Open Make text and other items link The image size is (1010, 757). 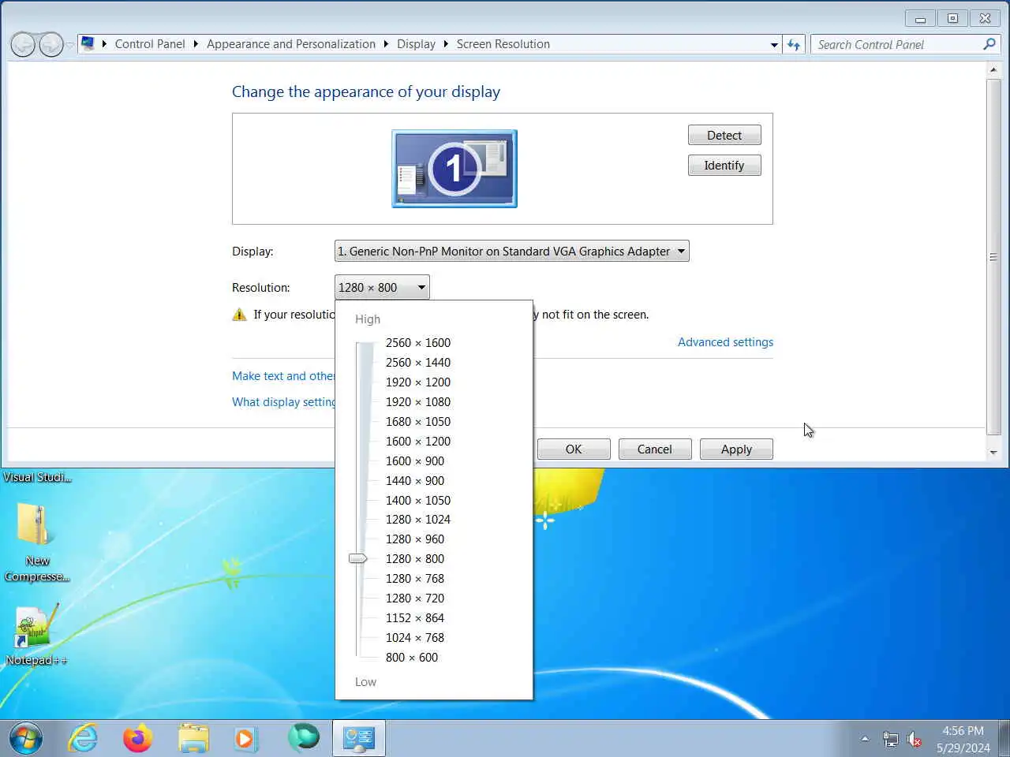(x=283, y=376)
